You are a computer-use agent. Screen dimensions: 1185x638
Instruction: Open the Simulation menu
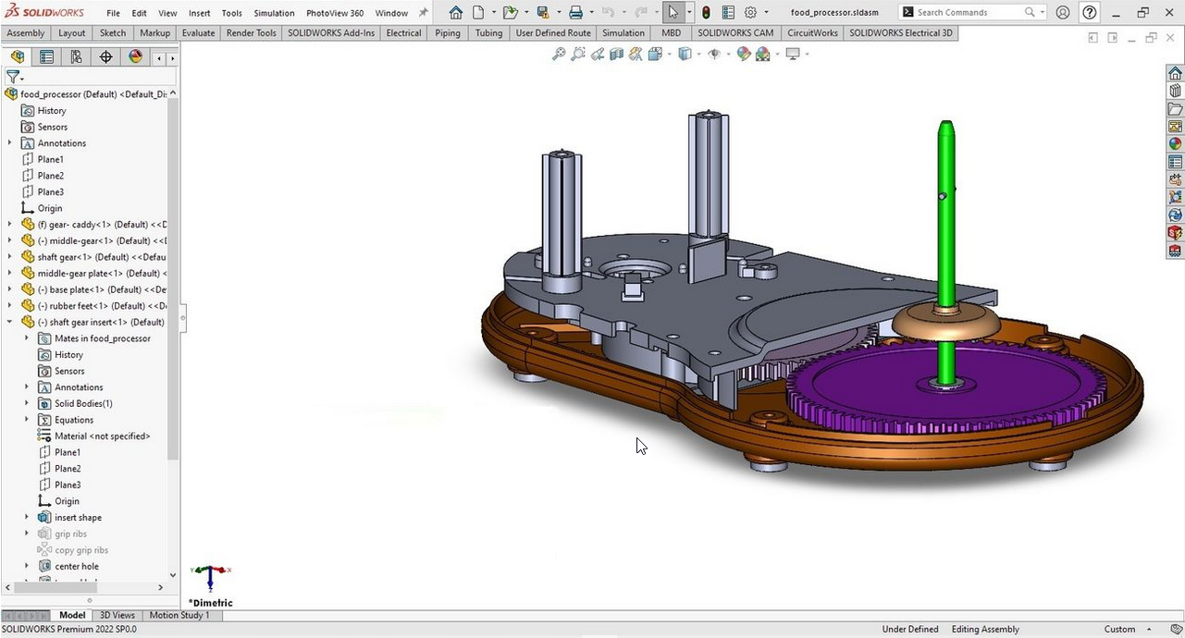274,13
